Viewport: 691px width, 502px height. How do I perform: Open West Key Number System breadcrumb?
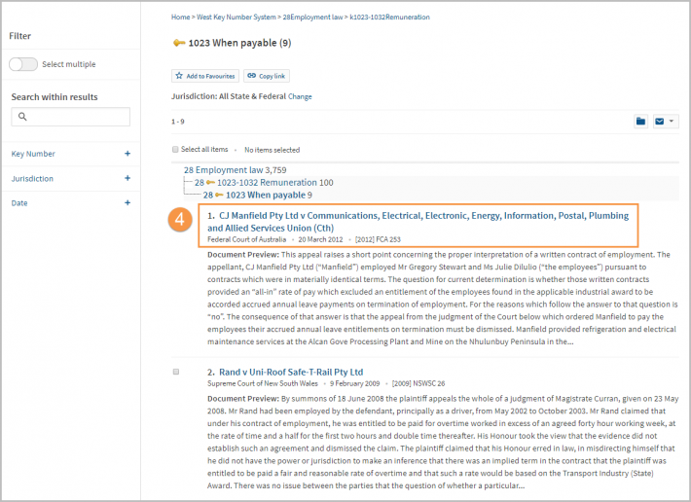236,18
